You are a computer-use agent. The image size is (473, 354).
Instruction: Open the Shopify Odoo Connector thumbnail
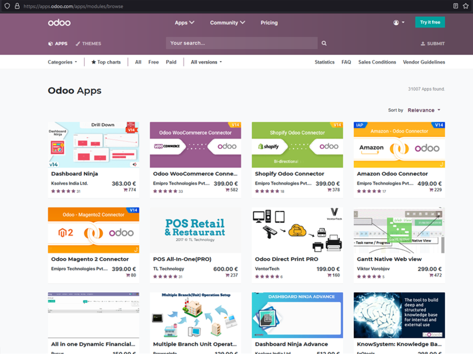(297, 145)
